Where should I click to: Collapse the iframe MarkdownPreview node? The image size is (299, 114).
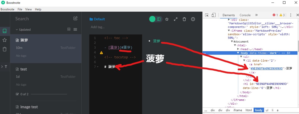pyautogui.click(x=229, y=31)
